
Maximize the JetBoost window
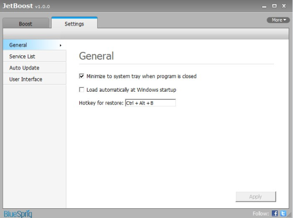(x=275, y=6)
